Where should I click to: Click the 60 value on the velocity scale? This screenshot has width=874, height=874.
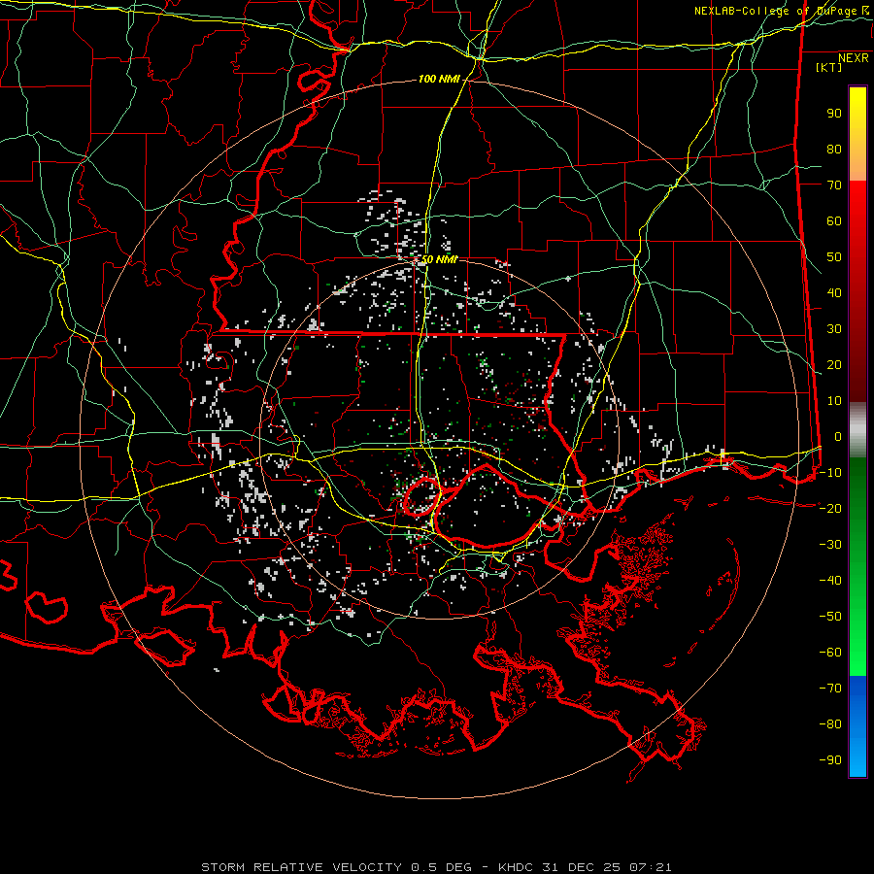tap(834, 221)
